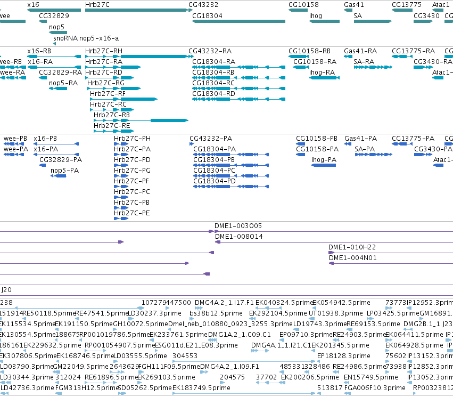This screenshot has height=396, width=453.
Task: Select the ihog-RA transcript label
Action: coord(322,72)
